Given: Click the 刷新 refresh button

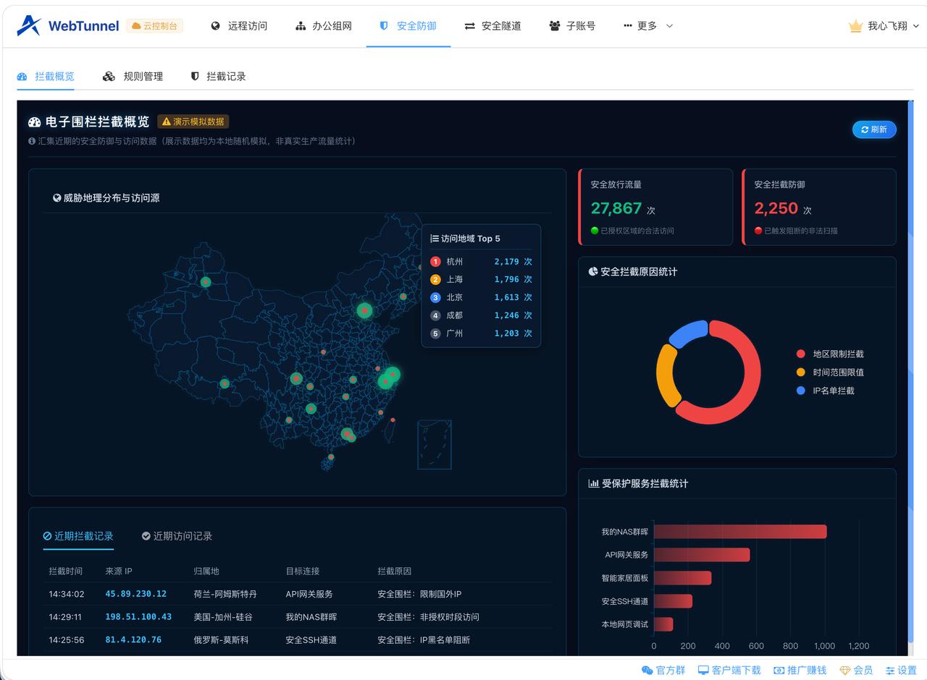Looking at the screenshot, I should (874, 129).
